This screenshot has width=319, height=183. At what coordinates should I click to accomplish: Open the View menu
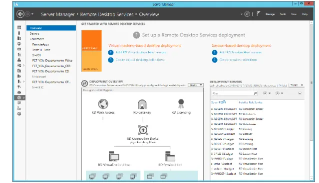point(294,14)
